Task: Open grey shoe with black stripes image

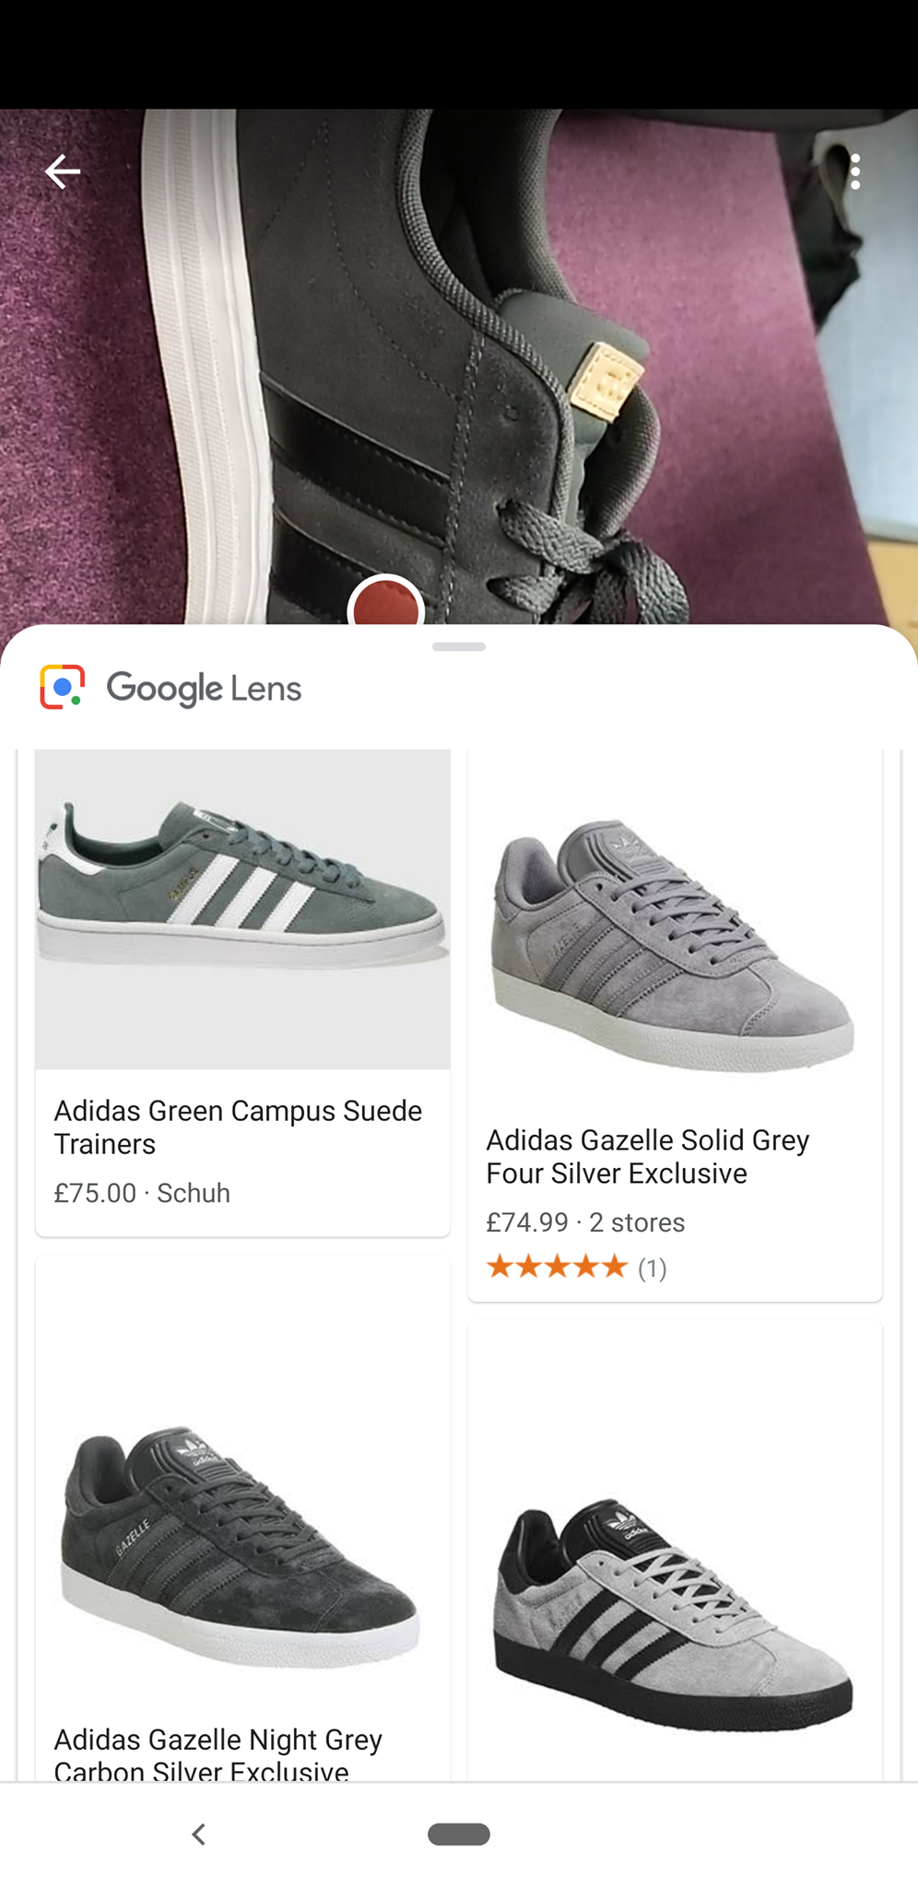Action: [674, 1613]
